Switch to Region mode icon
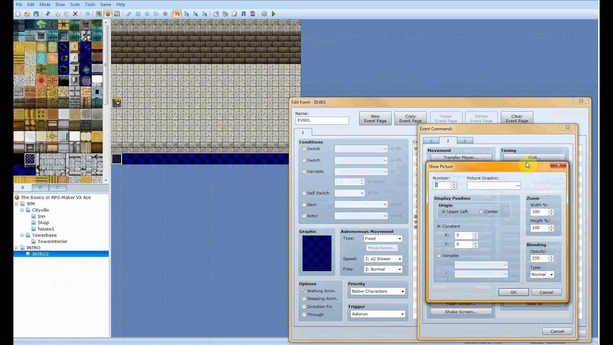This screenshot has height=345, width=613. tap(117, 14)
